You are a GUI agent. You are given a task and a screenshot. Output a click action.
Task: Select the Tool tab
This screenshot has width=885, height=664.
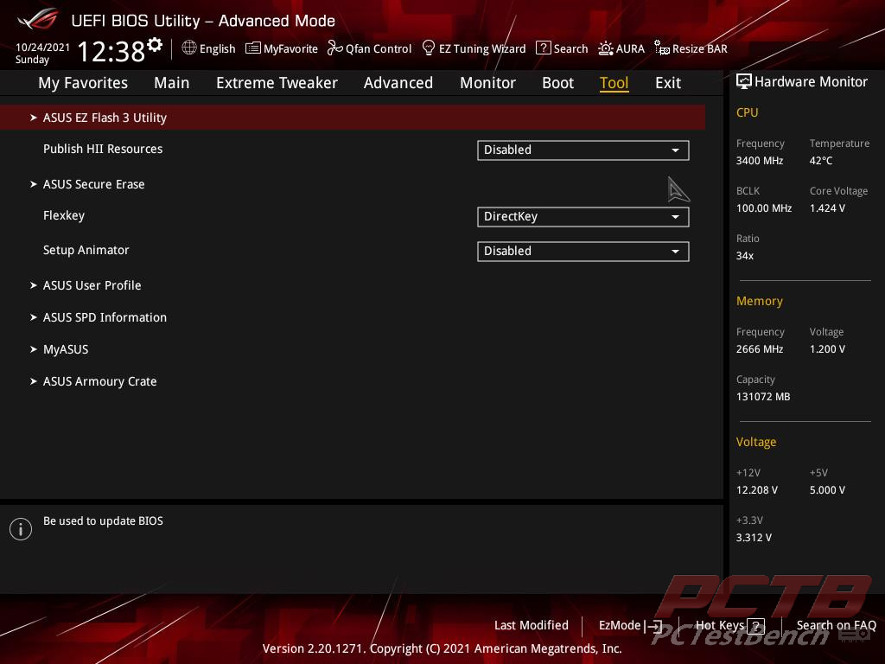(614, 83)
